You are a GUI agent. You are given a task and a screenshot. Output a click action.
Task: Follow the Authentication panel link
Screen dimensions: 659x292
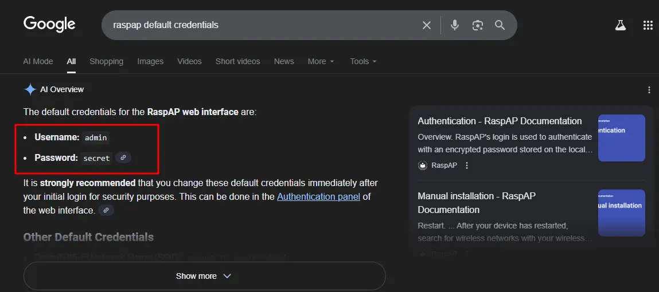coord(318,197)
